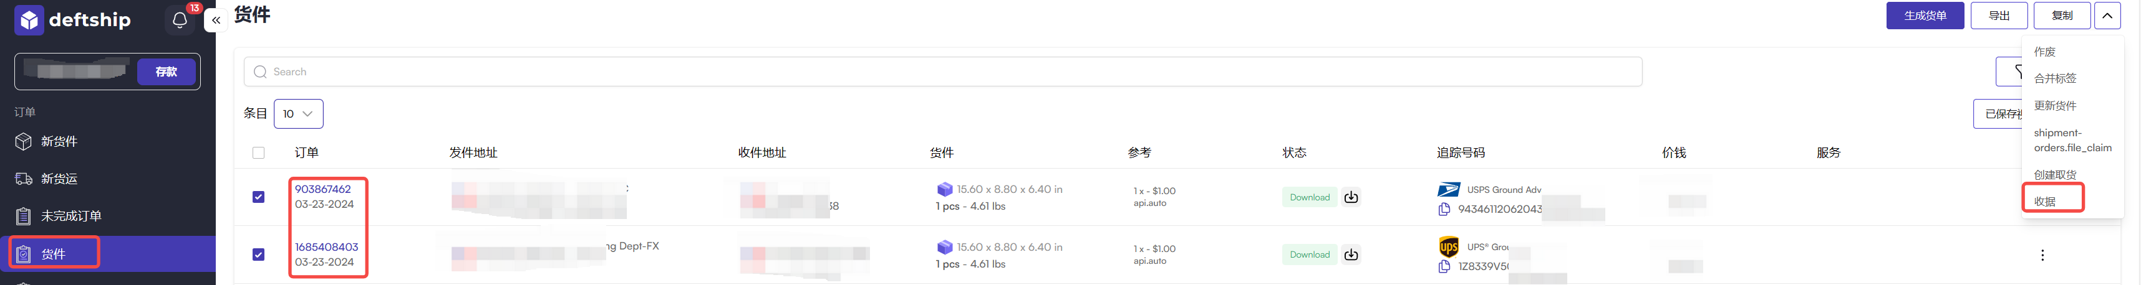Click the Search input field
The image size is (2141, 285).
click(x=942, y=72)
